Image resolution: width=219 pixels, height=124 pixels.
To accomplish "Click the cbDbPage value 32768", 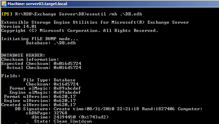I will pos(60,113).
